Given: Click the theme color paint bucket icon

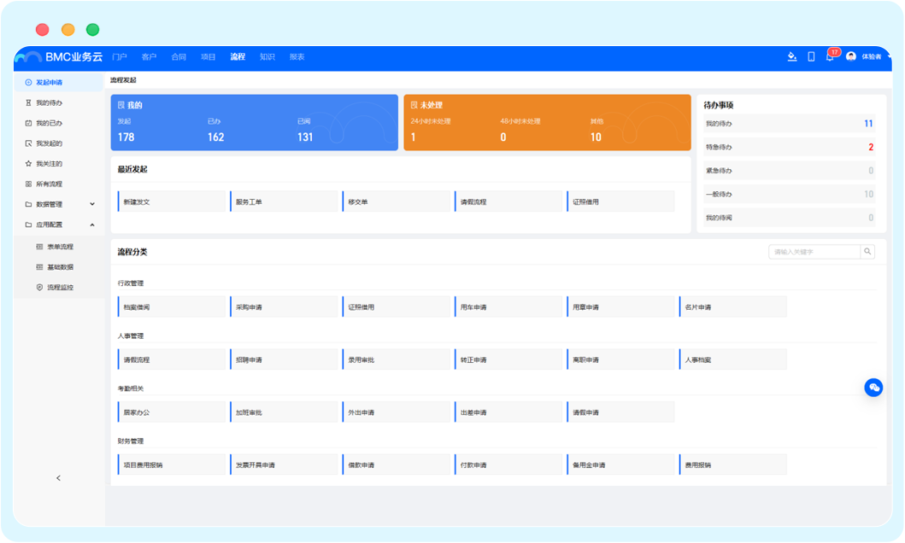Looking at the screenshot, I should coord(791,56).
